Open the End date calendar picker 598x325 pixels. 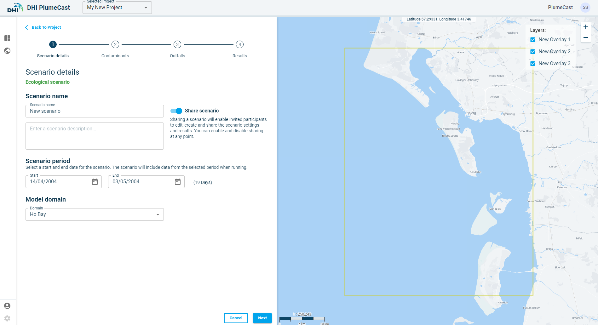tap(178, 182)
